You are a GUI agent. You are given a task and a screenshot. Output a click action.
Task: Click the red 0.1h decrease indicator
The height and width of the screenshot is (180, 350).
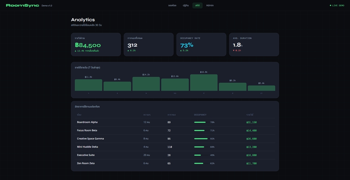click(237, 51)
